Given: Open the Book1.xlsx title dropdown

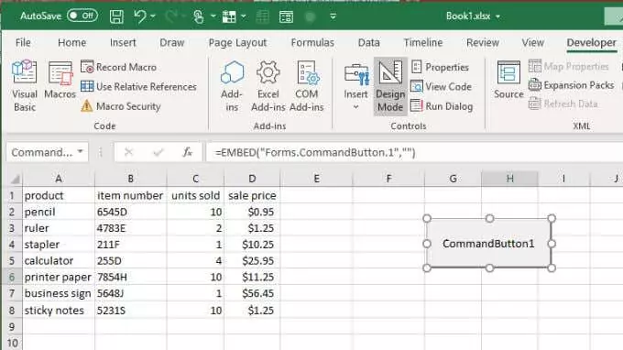Looking at the screenshot, I should pyautogui.click(x=497, y=16).
